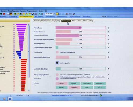Screen dimensions: 133x107
Task: Switch to the Körpersysteme tab
Action: (46, 21)
